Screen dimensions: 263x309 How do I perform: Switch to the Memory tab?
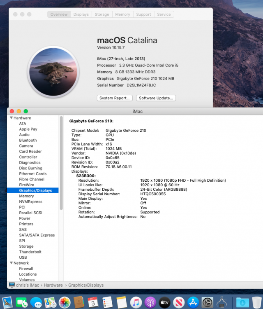pos(122,14)
